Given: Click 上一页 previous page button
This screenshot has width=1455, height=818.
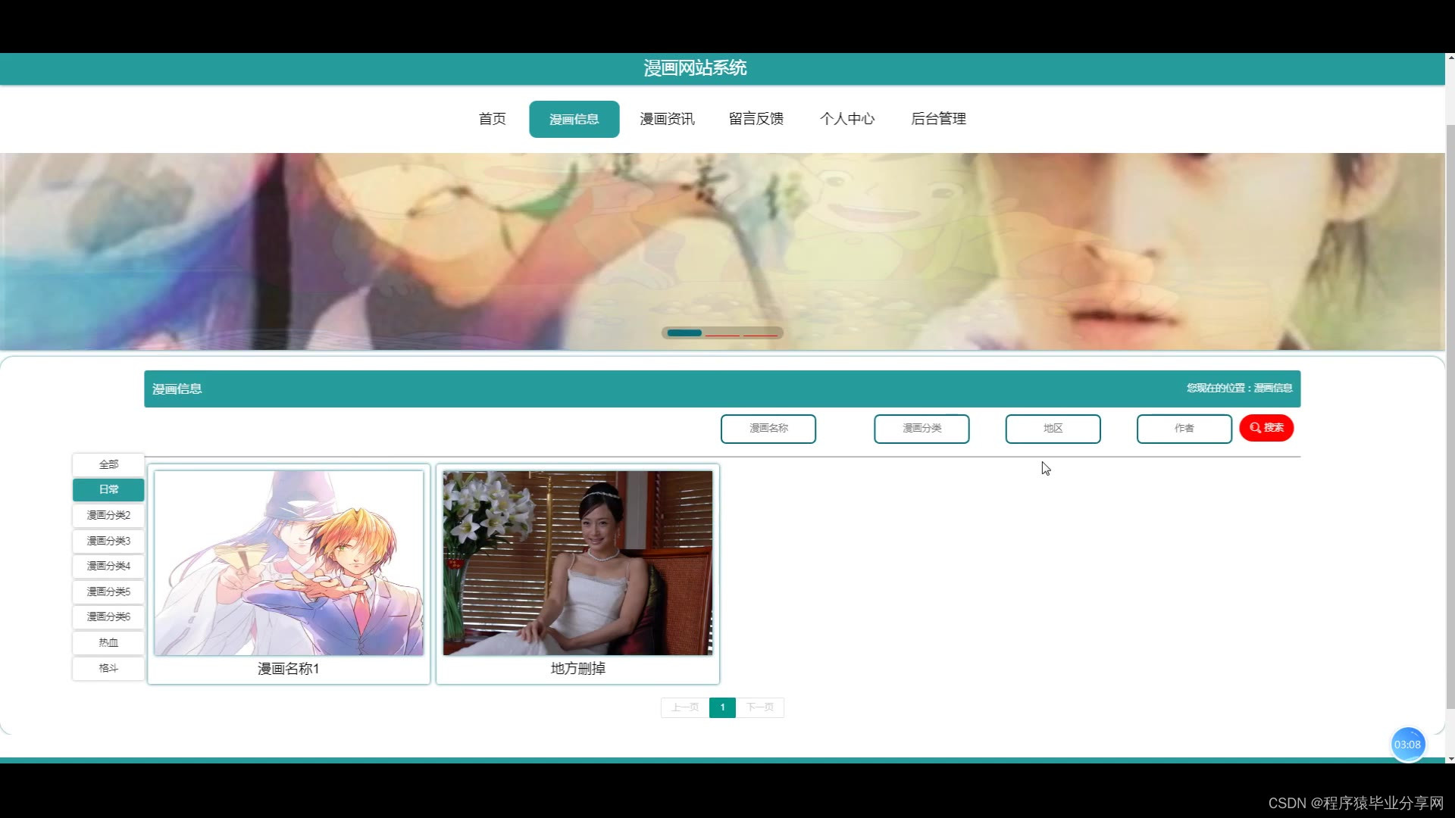Looking at the screenshot, I should click(685, 707).
